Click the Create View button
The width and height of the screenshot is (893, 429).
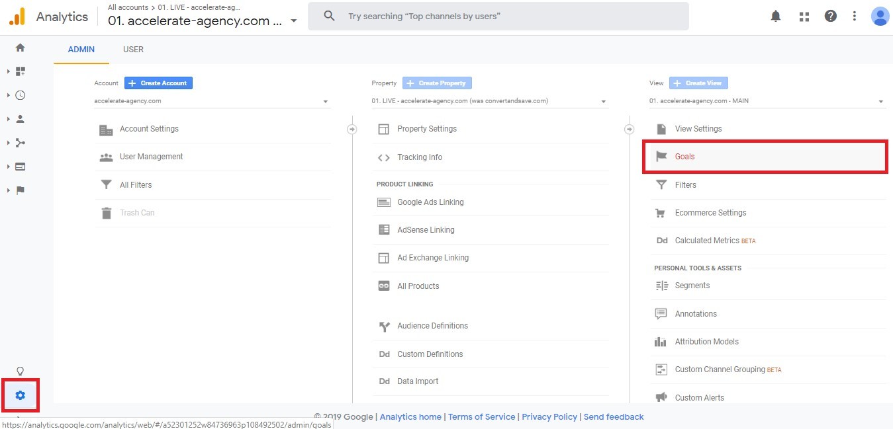point(698,83)
